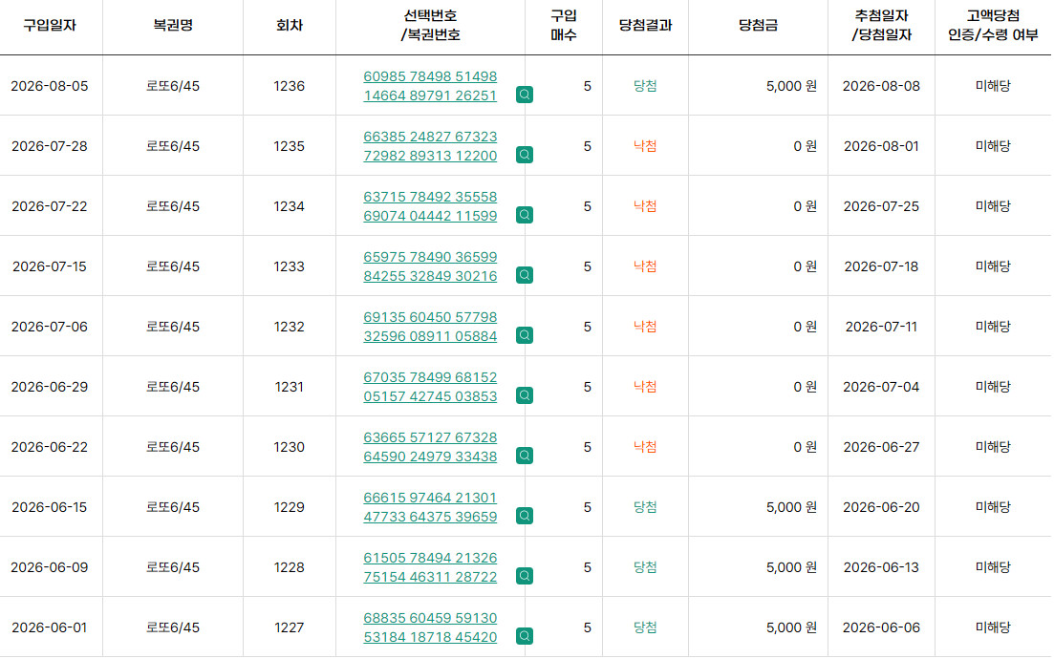Open the magnifier icon for round 1232
This screenshot has height=659, width=1054.
pos(525,335)
